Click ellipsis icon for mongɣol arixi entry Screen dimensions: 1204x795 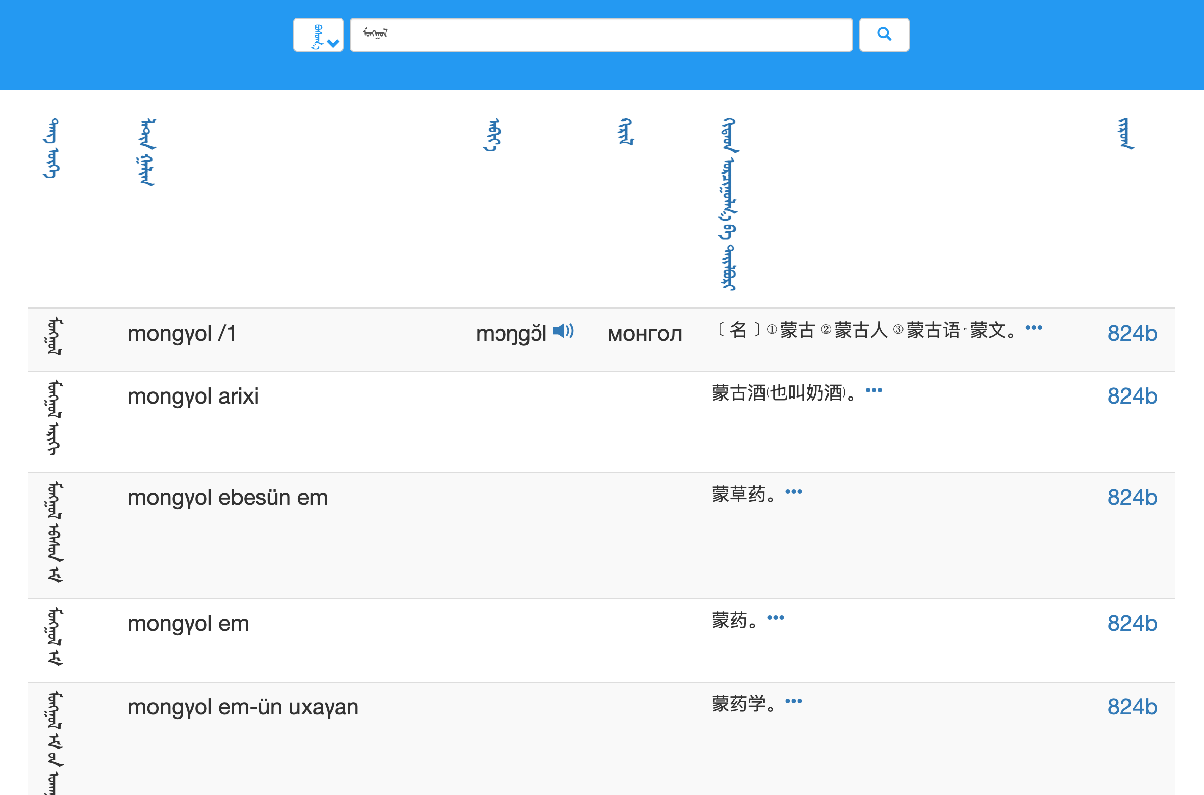(874, 390)
